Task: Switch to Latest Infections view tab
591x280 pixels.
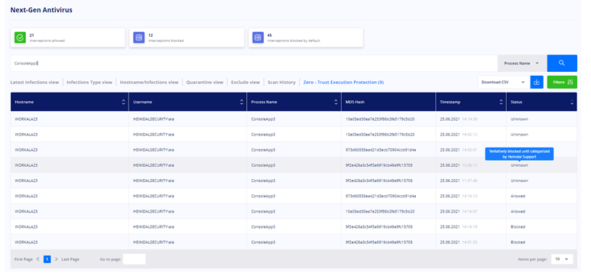Action: (34, 83)
